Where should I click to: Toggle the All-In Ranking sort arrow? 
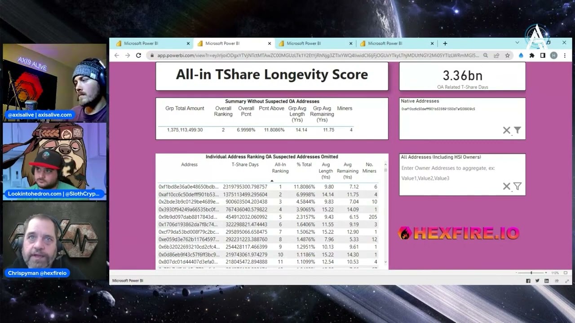click(x=272, y=181)
